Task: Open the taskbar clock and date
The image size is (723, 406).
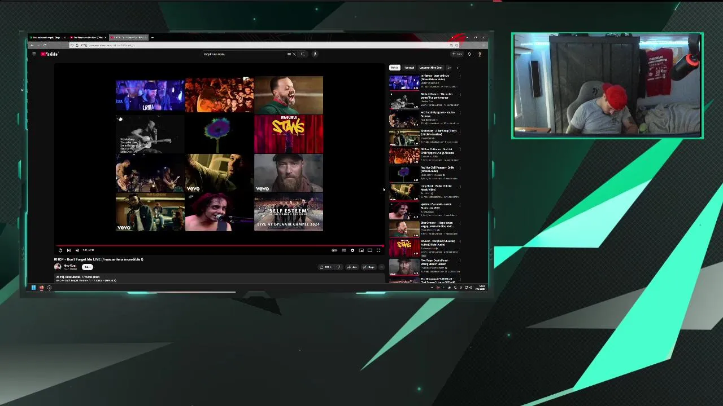Action: (481, 288)
